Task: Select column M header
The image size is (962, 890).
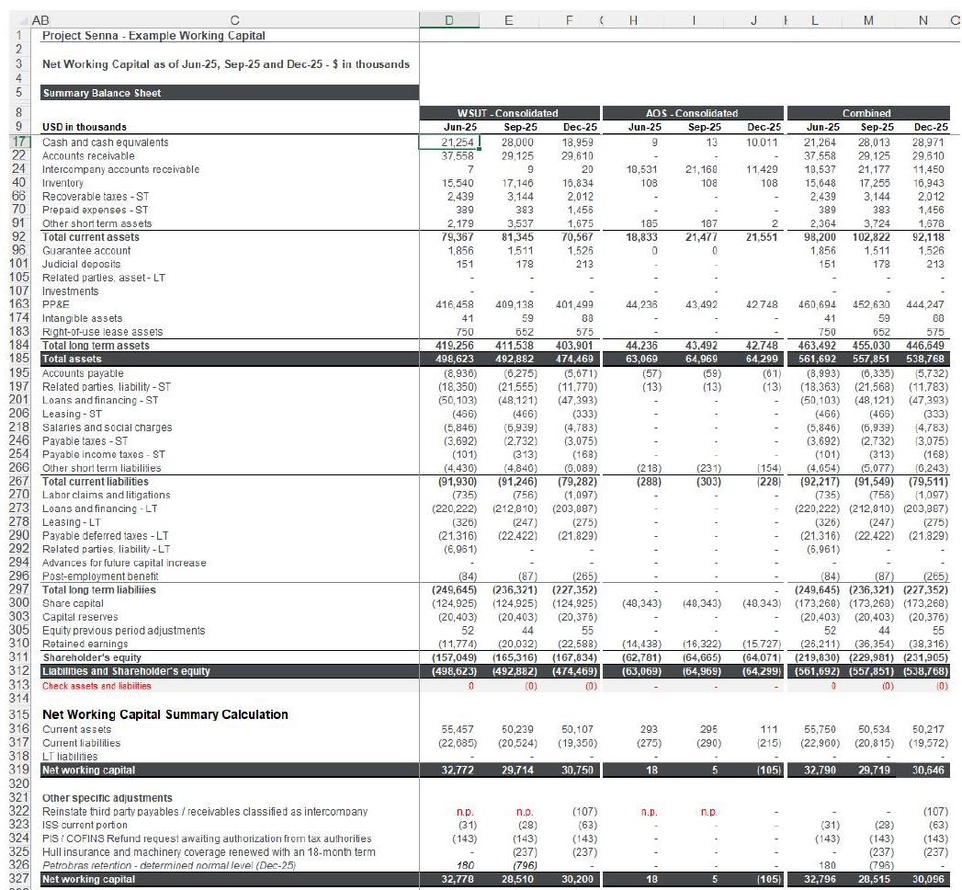Action: pos(867,17)
